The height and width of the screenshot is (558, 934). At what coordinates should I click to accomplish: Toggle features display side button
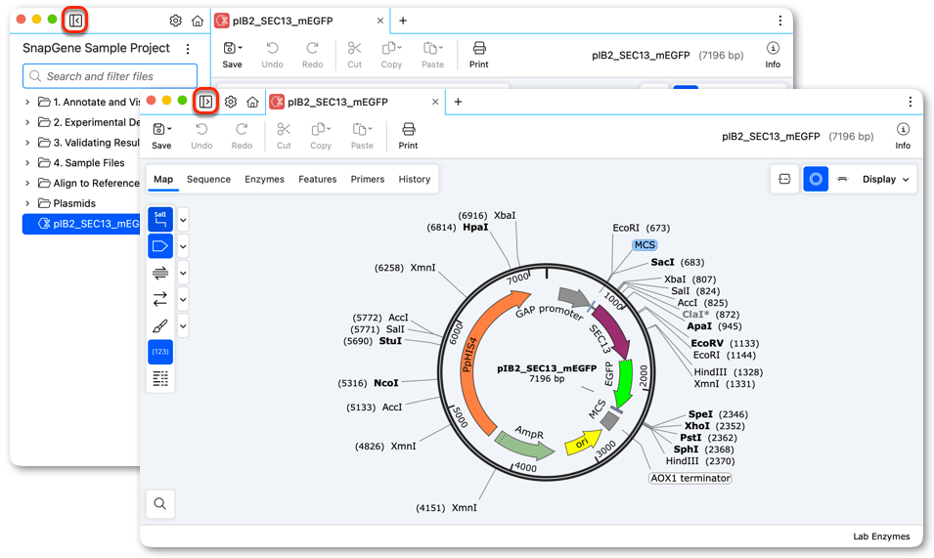[x=160, y=246]
